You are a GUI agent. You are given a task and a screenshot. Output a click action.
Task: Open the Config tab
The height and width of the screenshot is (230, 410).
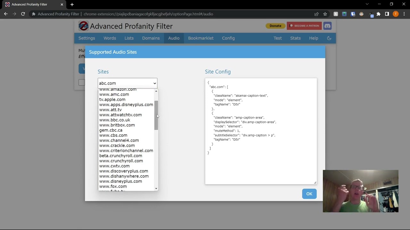228,38
